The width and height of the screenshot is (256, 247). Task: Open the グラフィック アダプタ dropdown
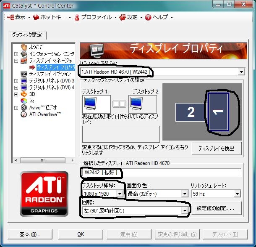pos(241,72)
